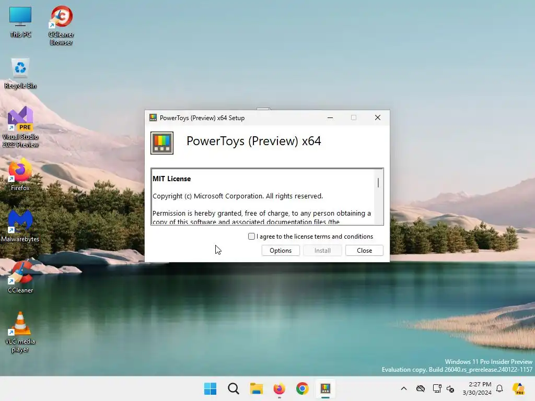Select the Firefox desktop shortcut
Screen dimensions: 535x401
point(20,174)
